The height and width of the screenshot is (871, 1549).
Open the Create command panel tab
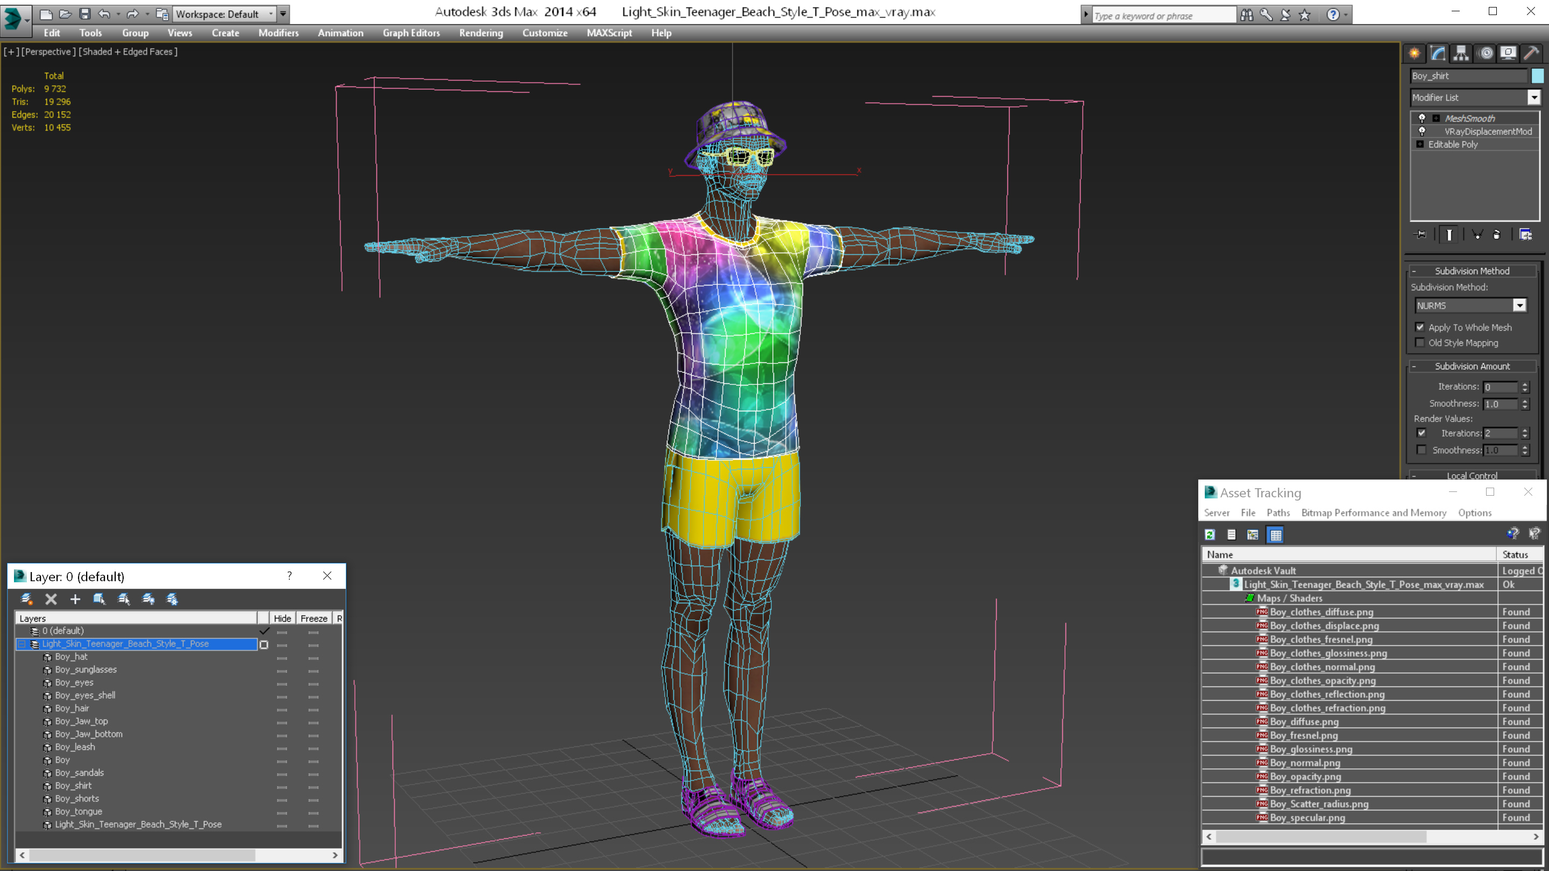(x=1415, y=54)
